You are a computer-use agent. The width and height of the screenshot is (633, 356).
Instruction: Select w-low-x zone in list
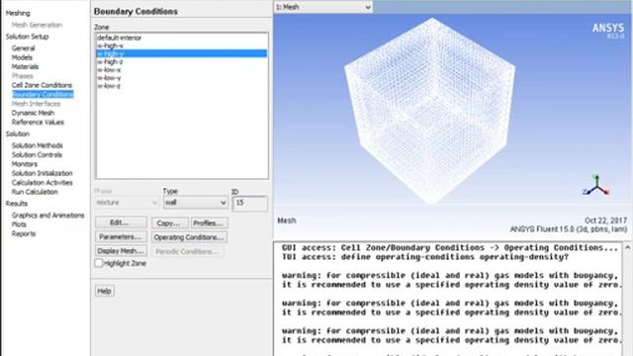click(181, 70)
